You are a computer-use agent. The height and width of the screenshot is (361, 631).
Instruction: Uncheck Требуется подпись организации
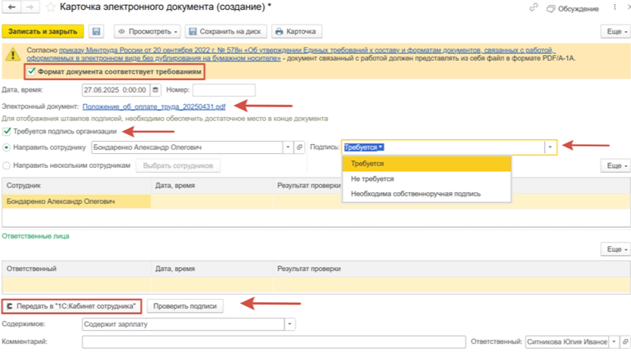pyautogui.click(x=7, y=131)
